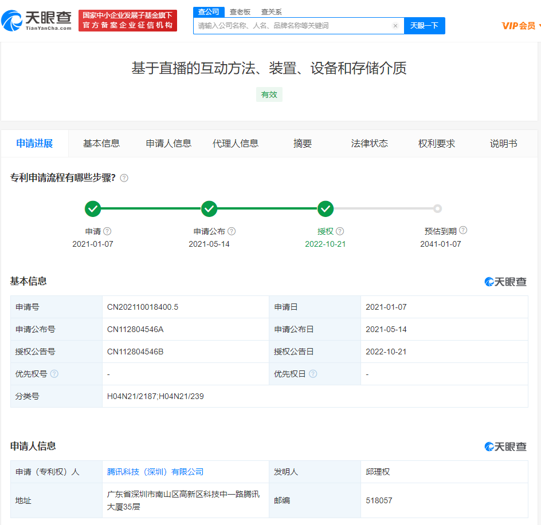The width and height of the screenshot is (541, 525).
Task: Clear the search box with the X icon
Action: pos(395,26)
